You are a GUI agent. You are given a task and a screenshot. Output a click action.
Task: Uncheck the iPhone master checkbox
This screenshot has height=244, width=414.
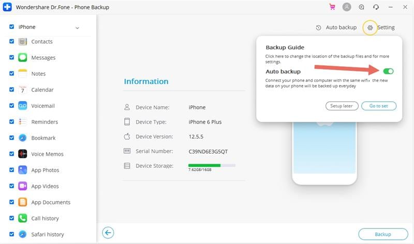11,27
